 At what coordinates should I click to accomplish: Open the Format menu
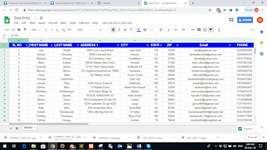point(53,23)
